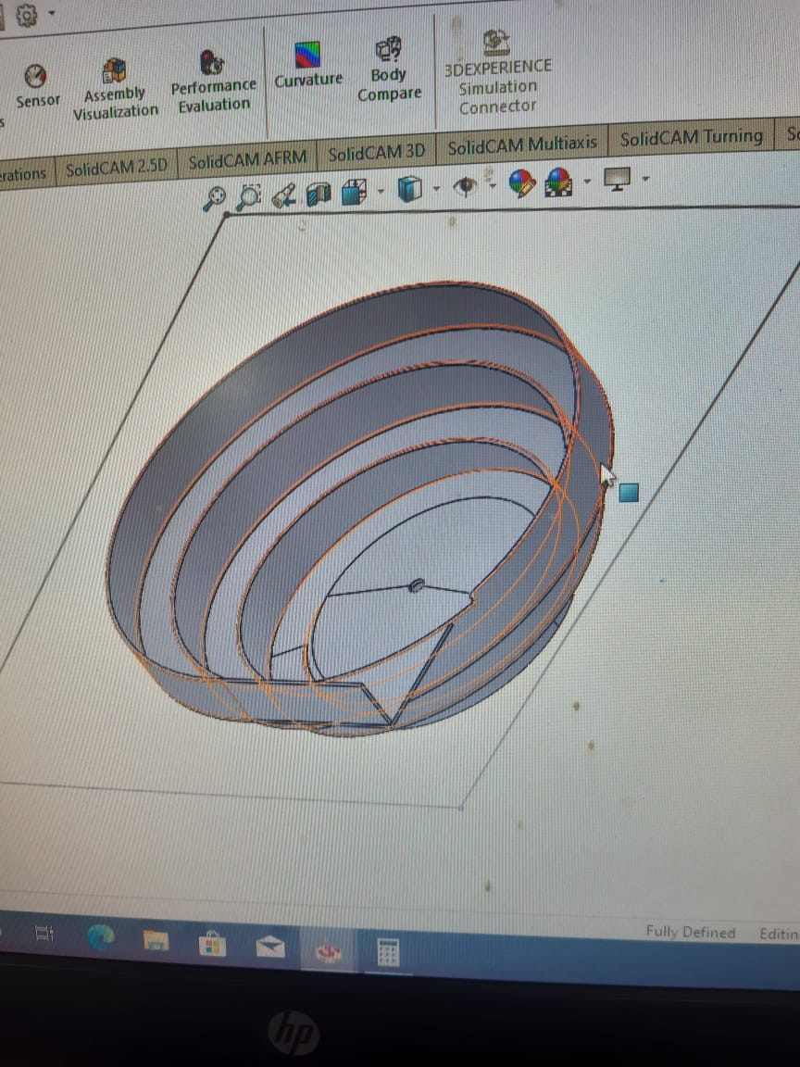Screen dimensions: 800x1067
Task: Toggle Hide/Show Items eye icon
Action: pyautogui.click(x=465, y=186)
